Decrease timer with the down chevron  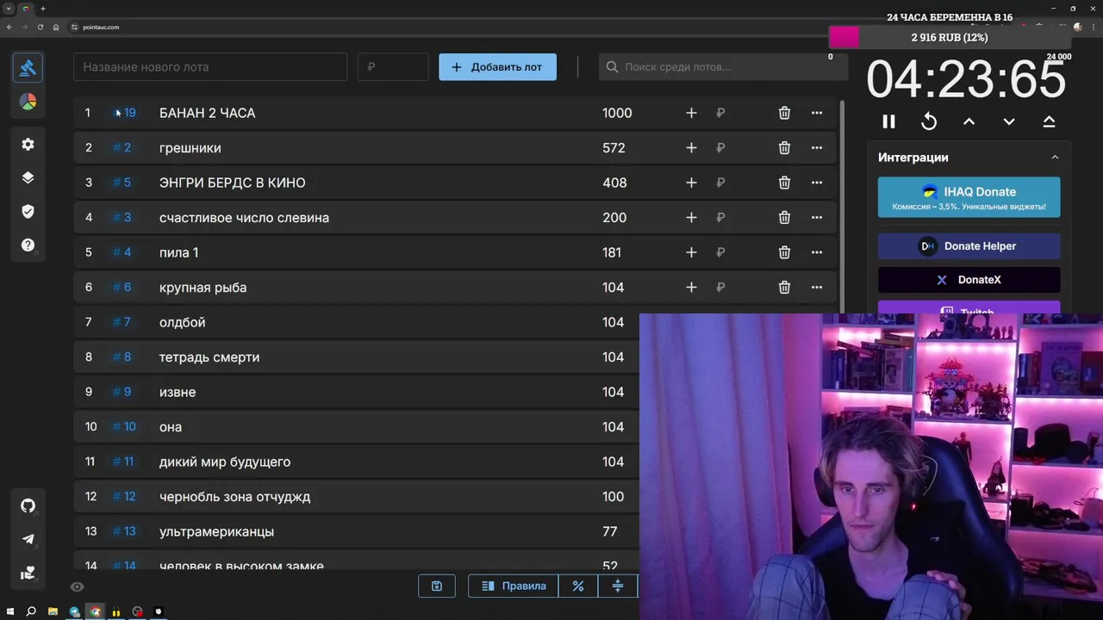(1009, 121)
